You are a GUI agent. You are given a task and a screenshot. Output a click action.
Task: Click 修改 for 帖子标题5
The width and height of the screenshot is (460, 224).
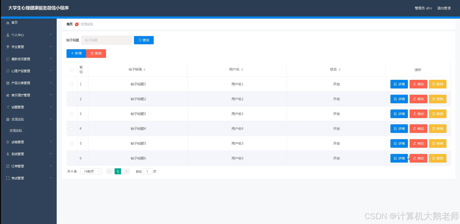418,143
